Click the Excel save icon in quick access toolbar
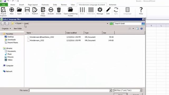The image size is (169, 95). coord(5,1)
